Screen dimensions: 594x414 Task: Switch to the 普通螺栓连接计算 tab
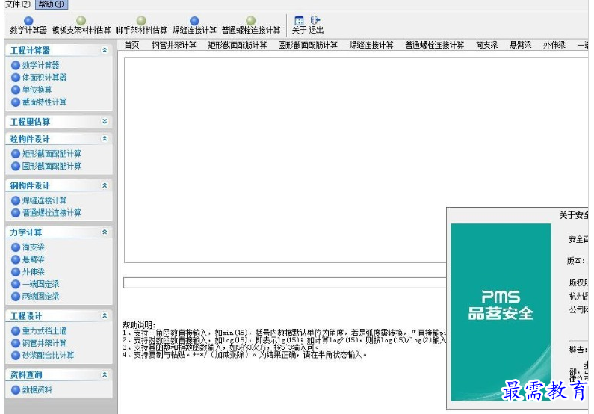pyautogui.click(x=435, y=45)
